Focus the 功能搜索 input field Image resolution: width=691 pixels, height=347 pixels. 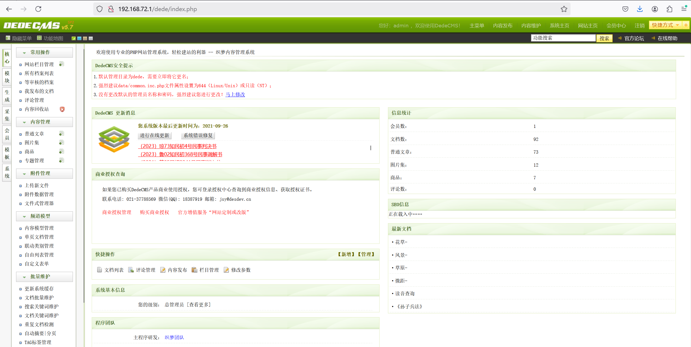click(563, 38)
